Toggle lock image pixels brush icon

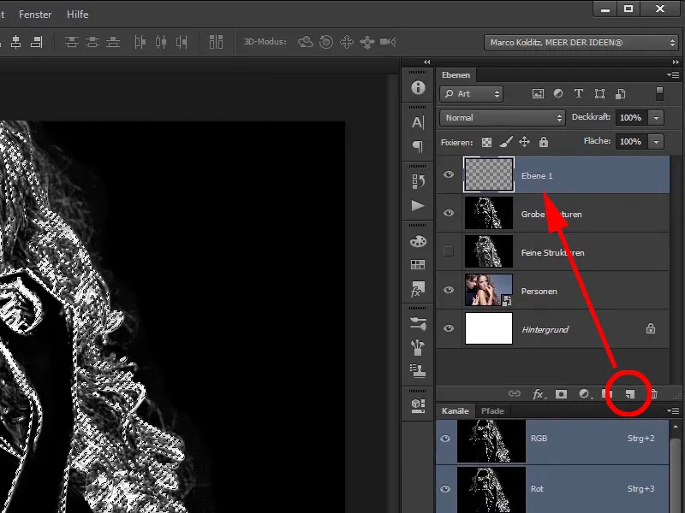point(506,142)
